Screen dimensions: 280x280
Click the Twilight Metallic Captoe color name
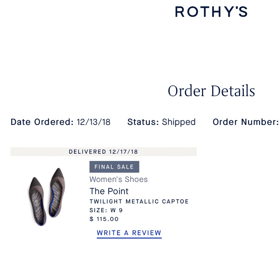tap(139, 201)
